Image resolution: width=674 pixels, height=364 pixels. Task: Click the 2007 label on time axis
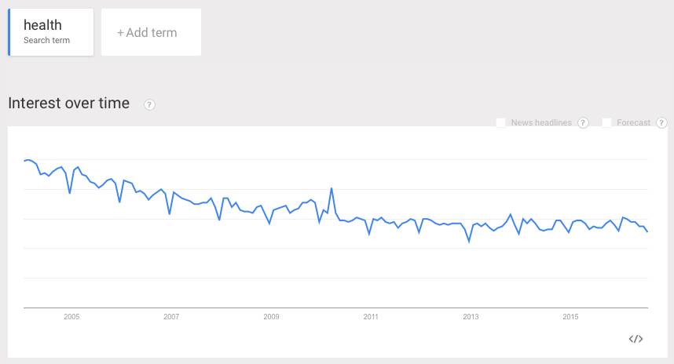171,317
